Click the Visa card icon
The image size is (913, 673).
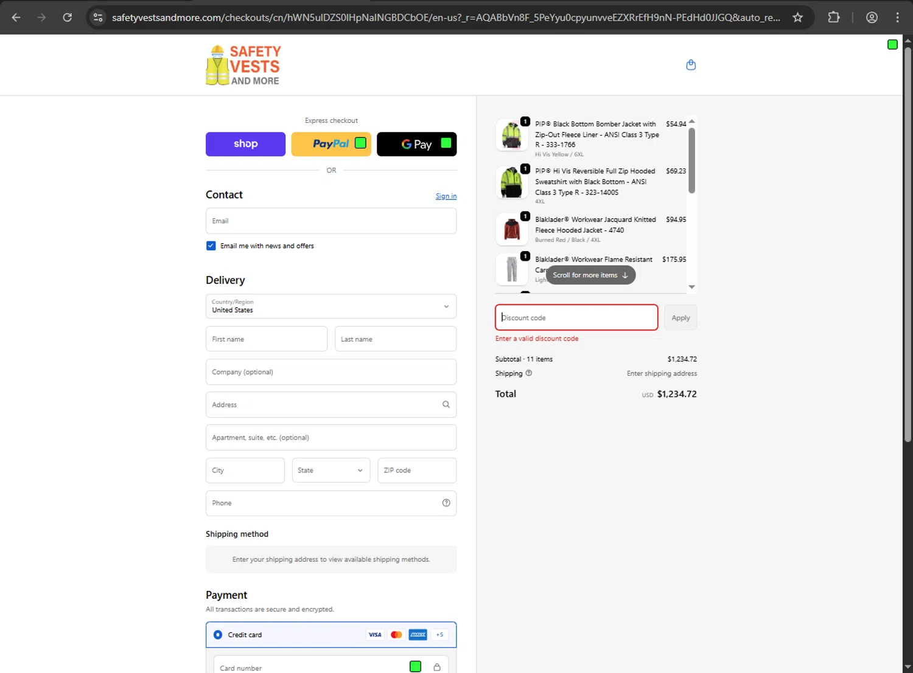[375, 635]
